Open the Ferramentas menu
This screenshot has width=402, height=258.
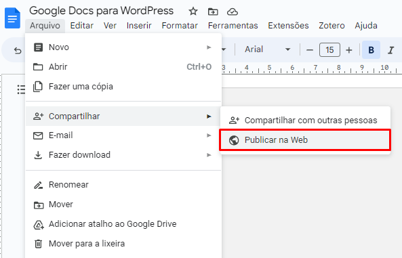click(233, 26)
